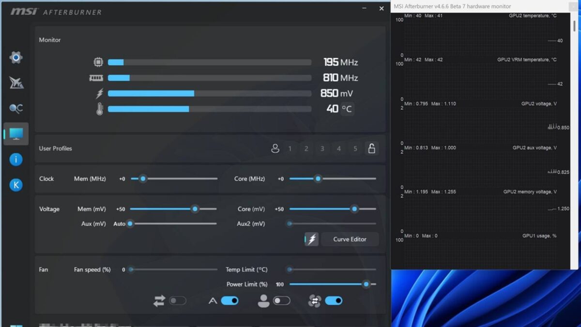Click the Aux (mV) slider handle
Screen dimensions: 581x327
click(x=130, y=223)
